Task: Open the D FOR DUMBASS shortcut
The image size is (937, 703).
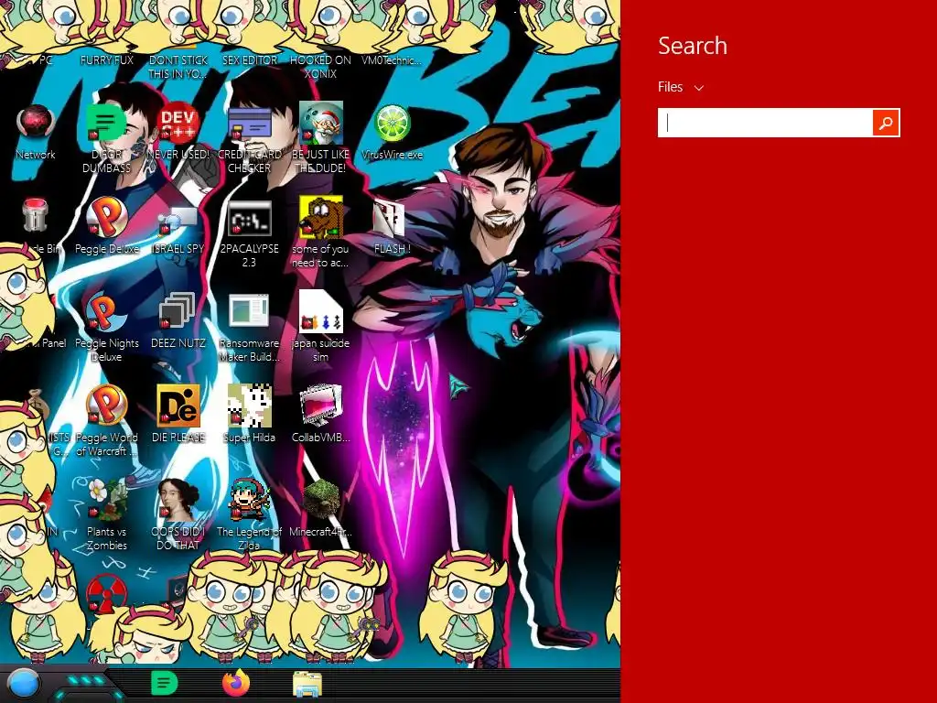Action: (x=106, y=124)
